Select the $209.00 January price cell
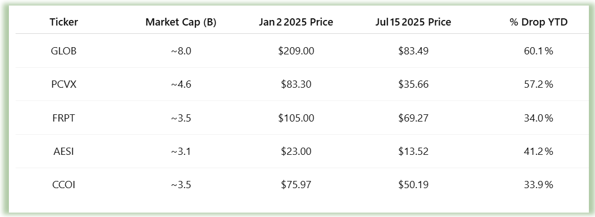Screen dimensions: 595x217 click(x=296, y=51)
